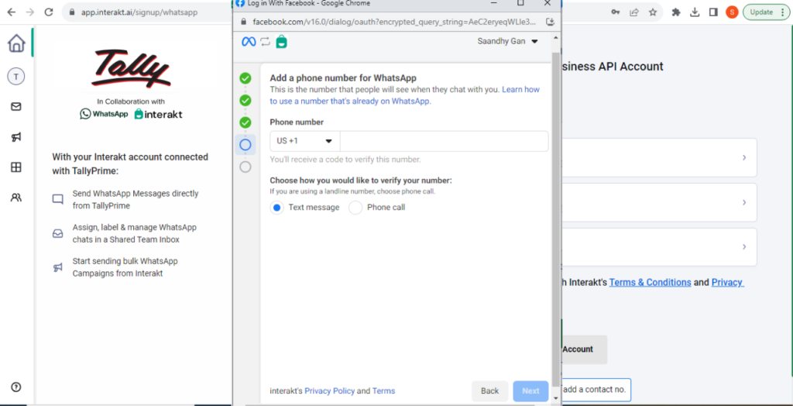The height and width of the screenshot is (406, 793).
Task: Open Chrome downloads icon
Action: pyautogui.click(x=695, y=12)
